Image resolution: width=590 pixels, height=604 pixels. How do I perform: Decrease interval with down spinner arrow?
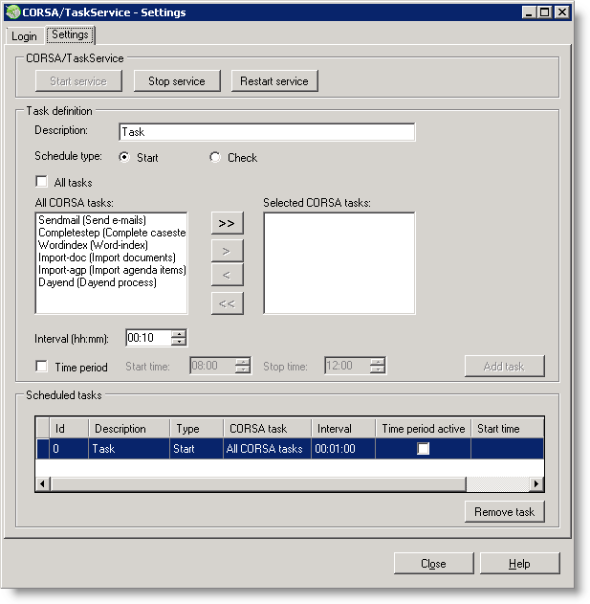coord(179,342)
